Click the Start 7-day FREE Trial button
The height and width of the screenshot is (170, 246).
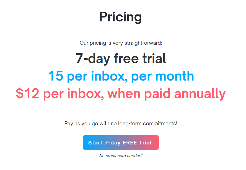tap(121, 142)
